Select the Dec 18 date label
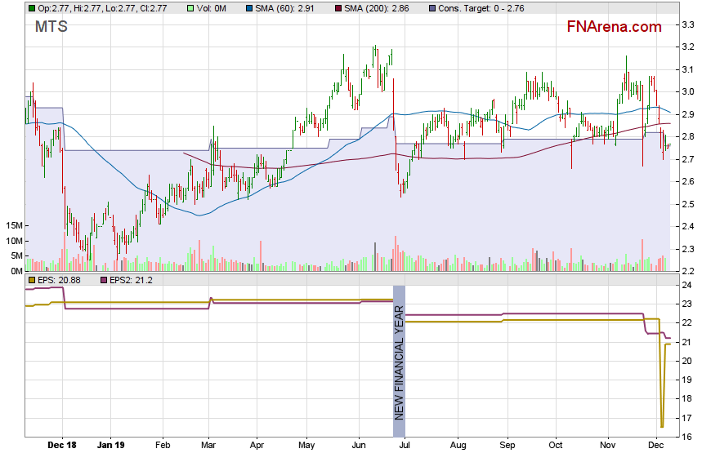The height and width of the screenshot is (462, 702). (61, 446)
